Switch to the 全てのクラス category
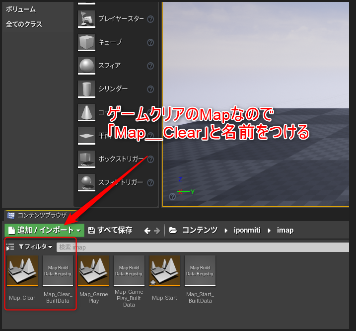The width and height of the screenshot is (356, 331). point(24,24)
